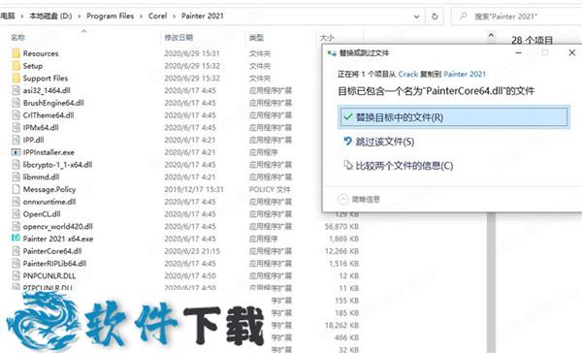The width and height of the screenshot is (582, 353).
Task: Click the Painter 2021 breadcrumb
Action: pyautogui.click(x=203, y=16)
